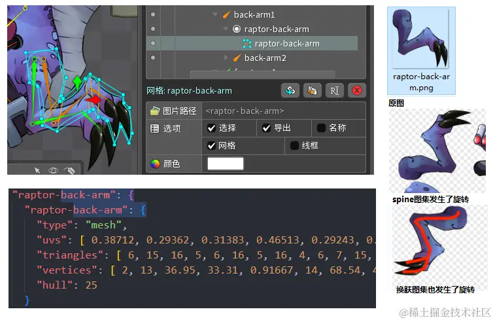Click the 选项 label

coord(172,128)
